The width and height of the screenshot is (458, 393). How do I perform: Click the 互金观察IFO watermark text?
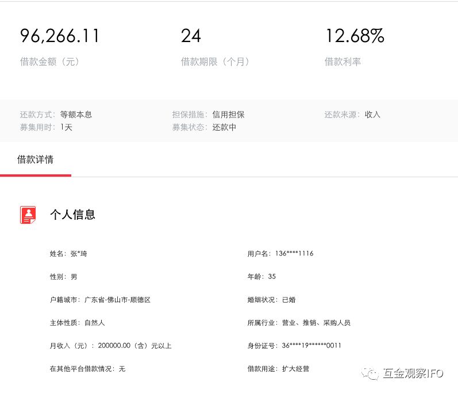click(413, 373)
